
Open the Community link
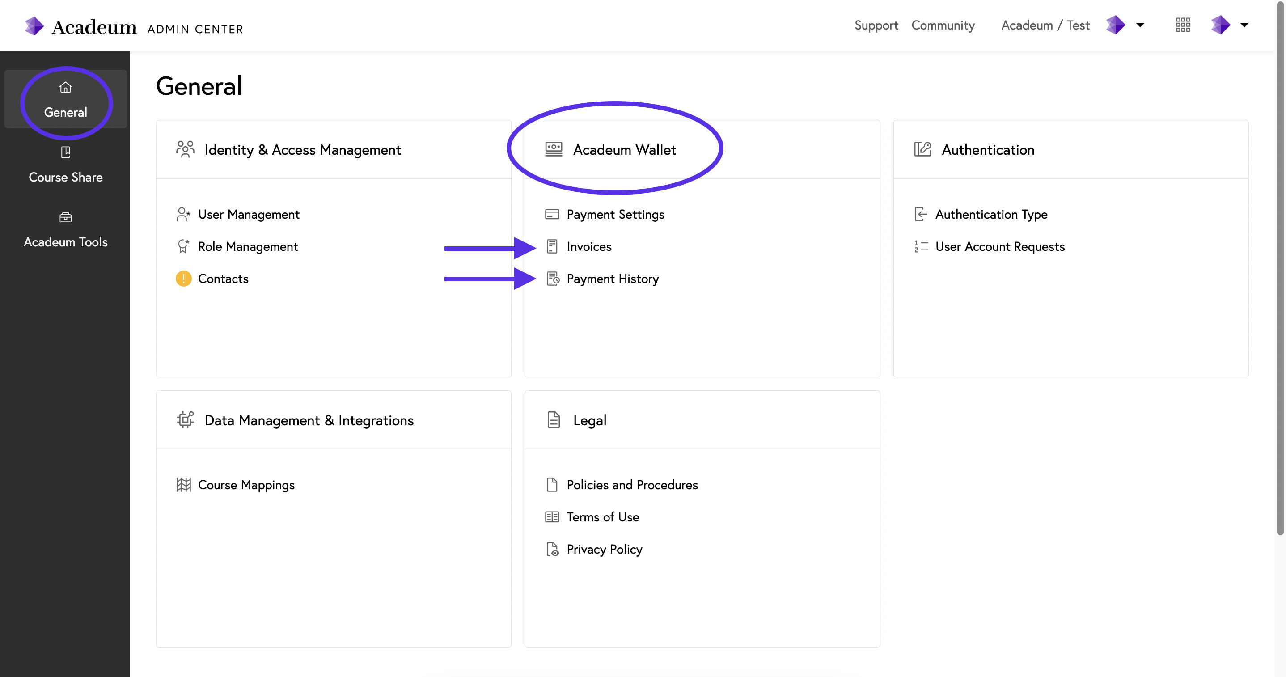[943, 25]
